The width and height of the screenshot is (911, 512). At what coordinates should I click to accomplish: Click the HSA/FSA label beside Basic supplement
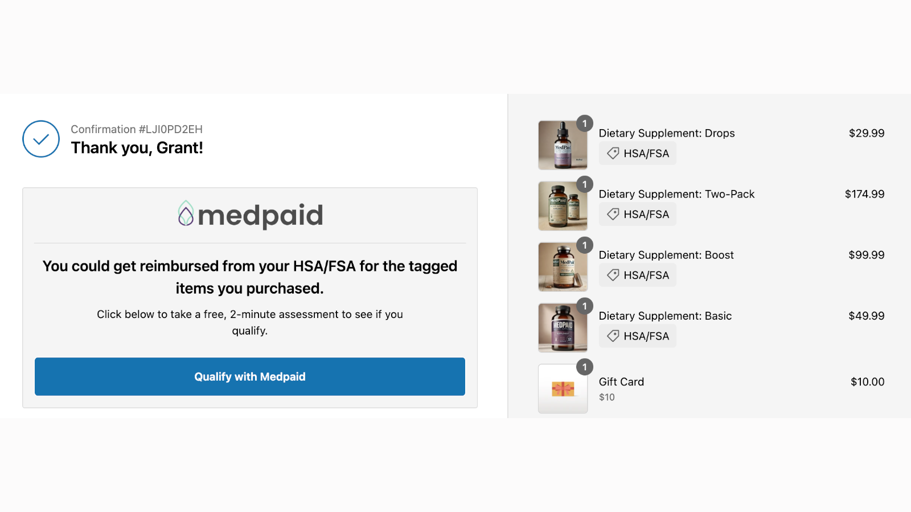[x=646, y=336]
